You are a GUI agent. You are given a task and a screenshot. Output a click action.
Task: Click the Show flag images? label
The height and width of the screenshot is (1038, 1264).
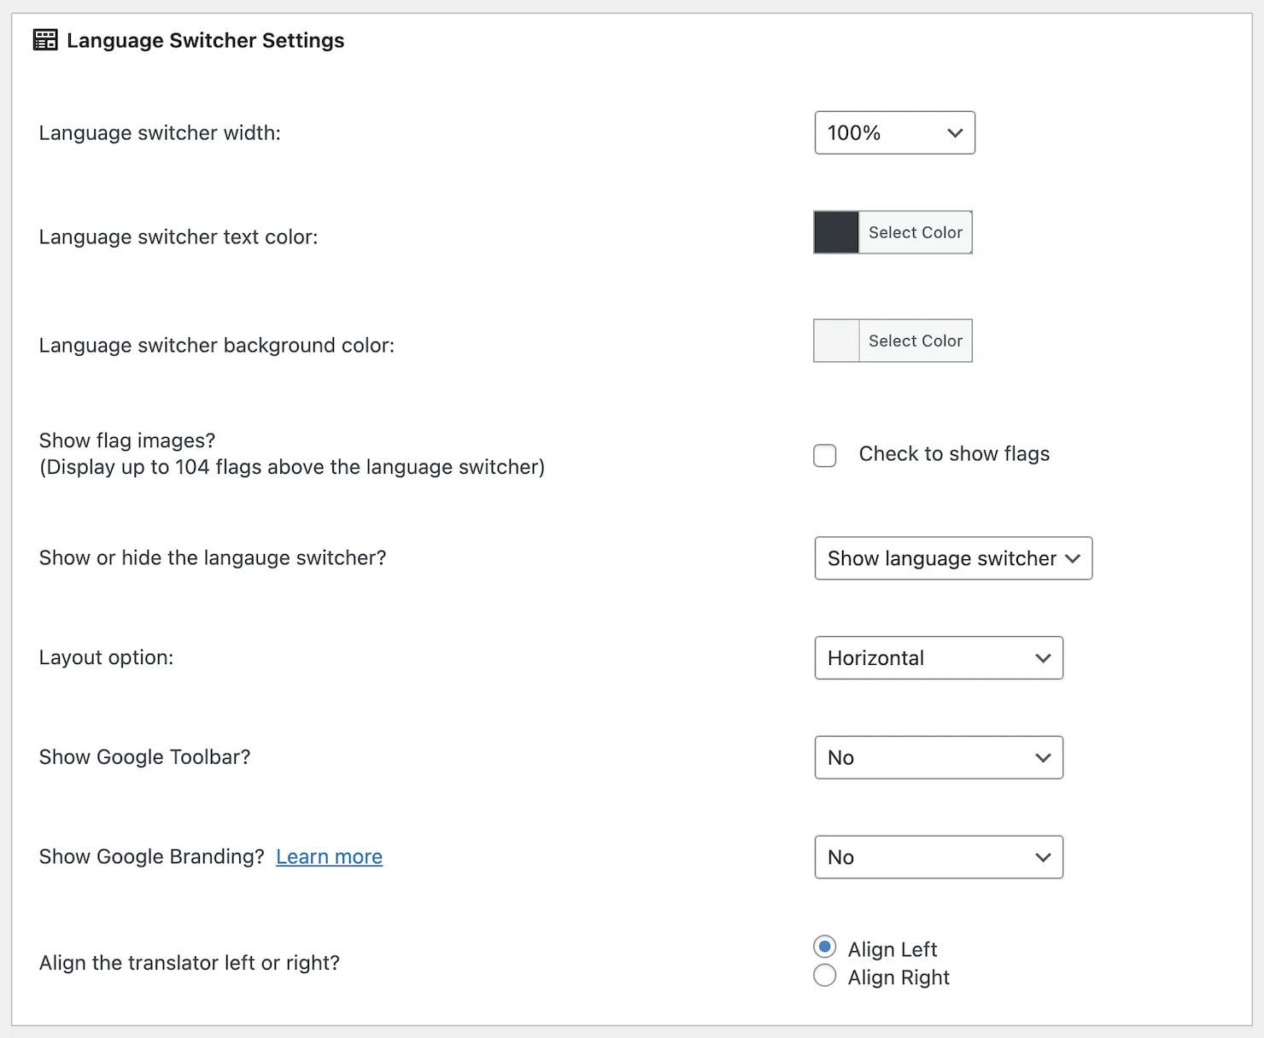pos(127,440)
